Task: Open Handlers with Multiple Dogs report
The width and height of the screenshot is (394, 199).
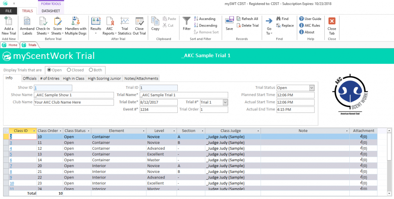Action: (76, 26)
